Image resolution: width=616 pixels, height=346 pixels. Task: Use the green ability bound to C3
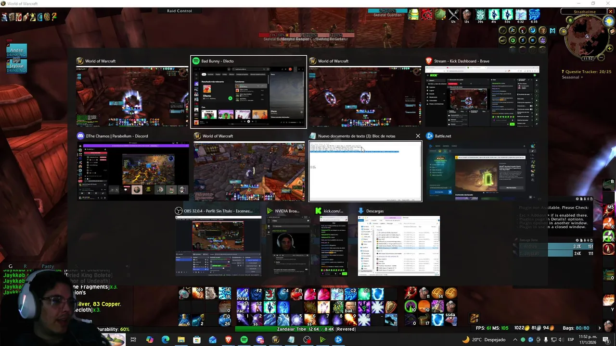coord(364,294)
